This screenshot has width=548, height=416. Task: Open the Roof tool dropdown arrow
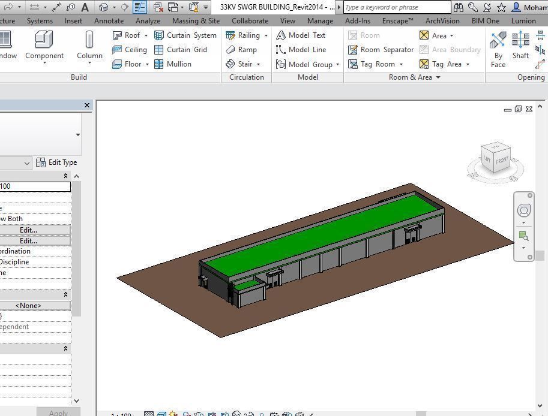coord(146,35)
